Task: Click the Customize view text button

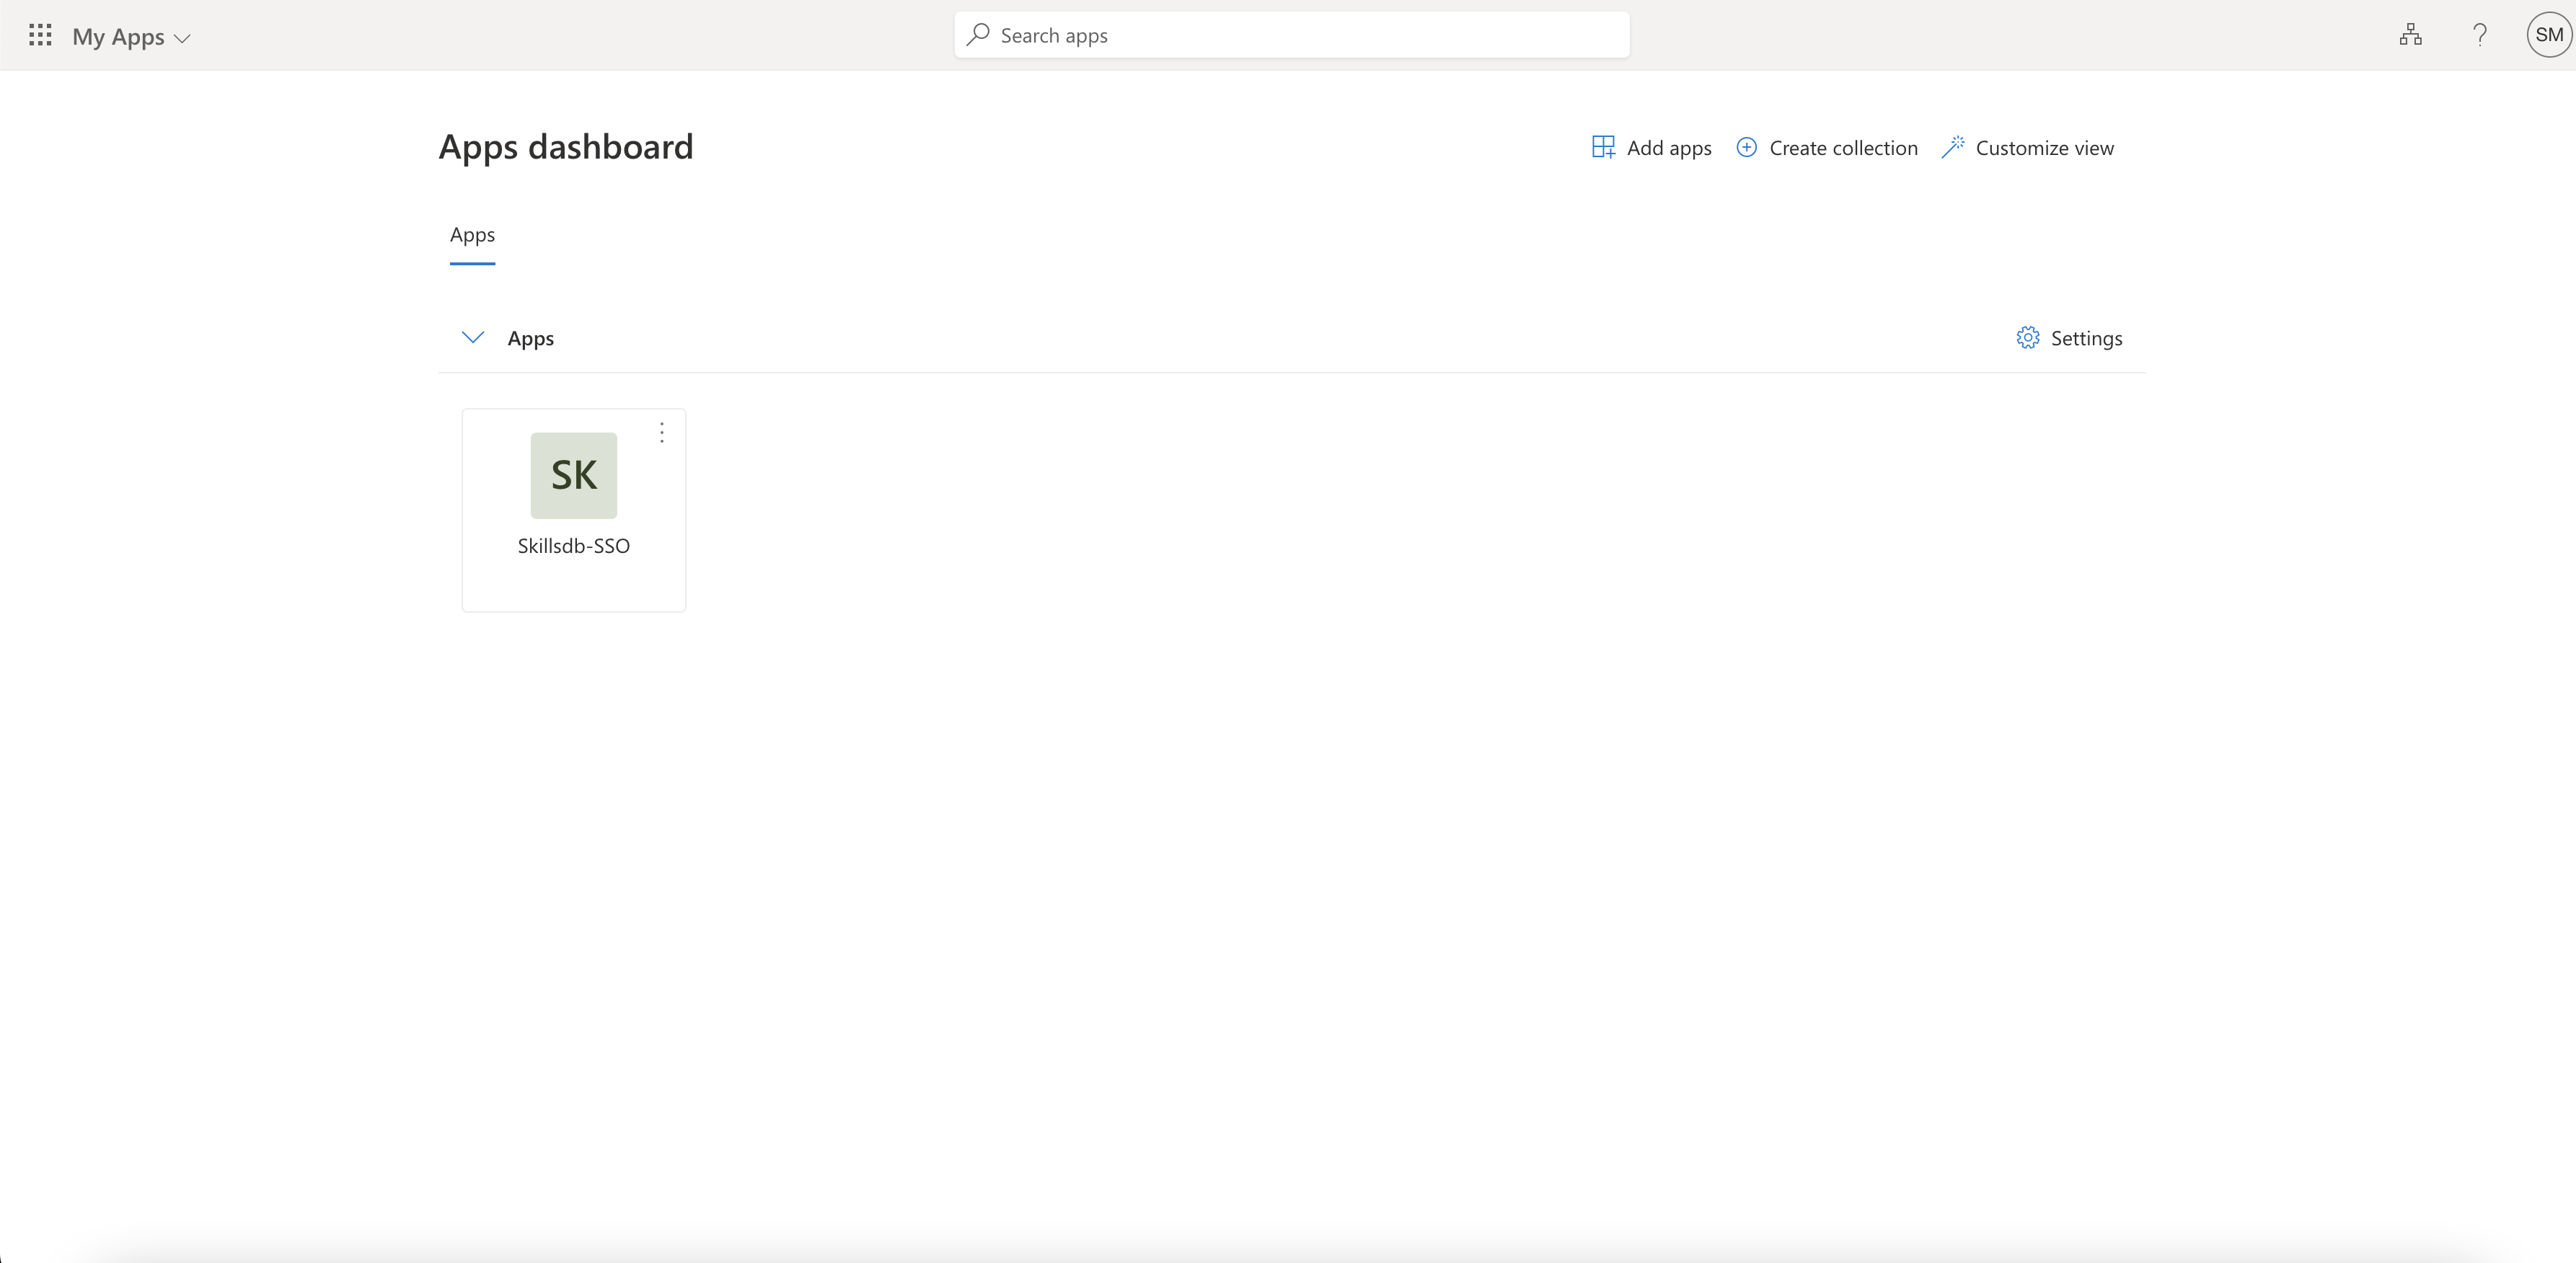Action: (2044, 148)
